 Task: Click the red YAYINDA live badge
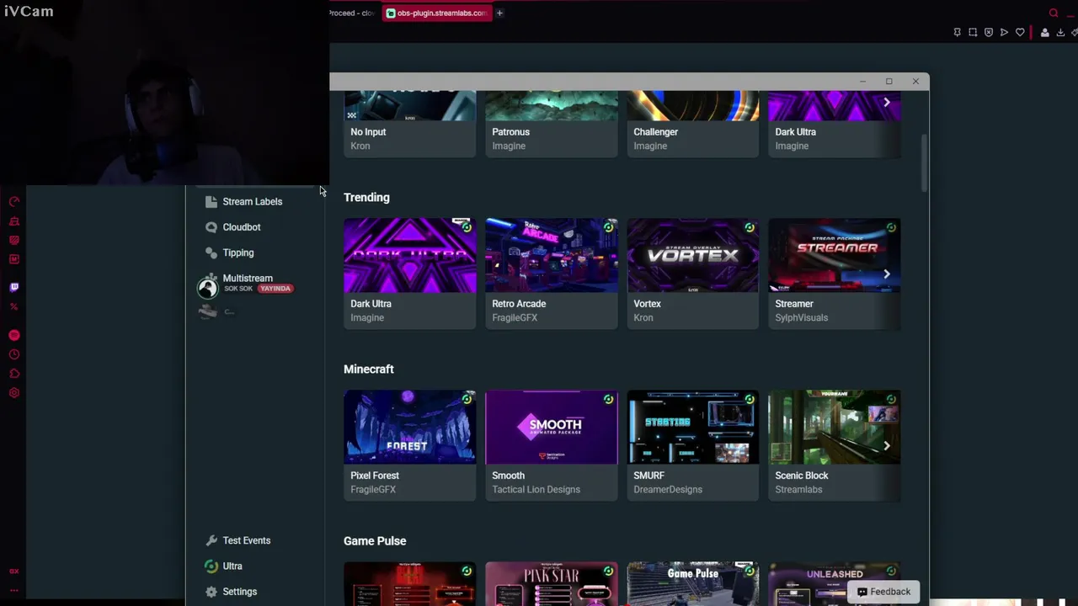(275, 289)
